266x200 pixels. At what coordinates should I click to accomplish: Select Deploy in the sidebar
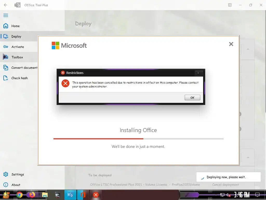(19, 36)
